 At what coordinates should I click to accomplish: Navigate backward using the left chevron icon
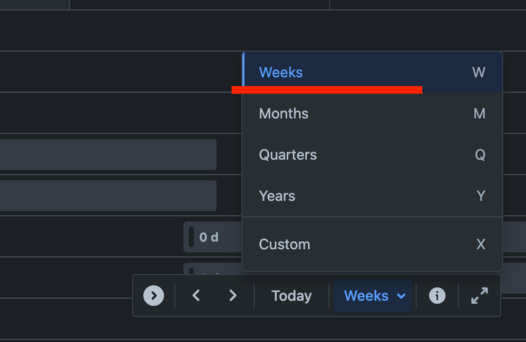coord(196,296)
